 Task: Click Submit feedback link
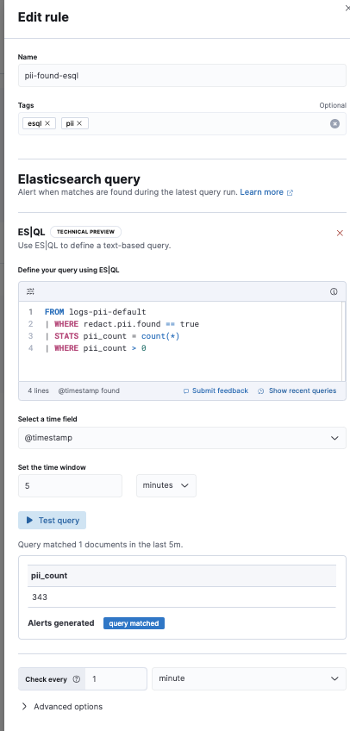[216, 390]
